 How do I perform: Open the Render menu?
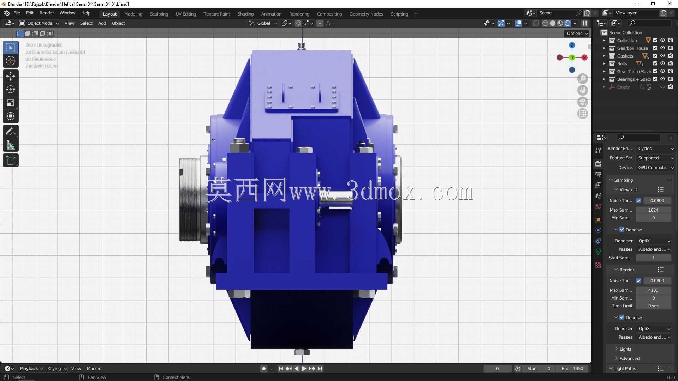(47, 13)
